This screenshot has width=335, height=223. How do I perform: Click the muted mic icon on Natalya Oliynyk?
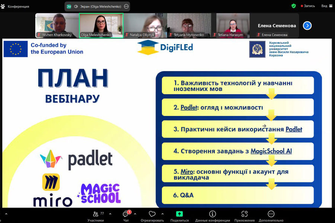tap(127, 35)
